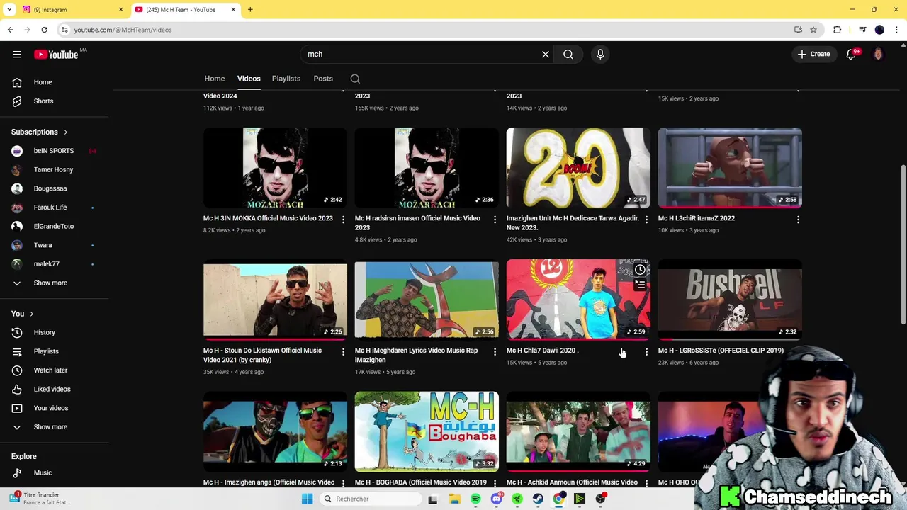Open the YouTube hamburger guide menu
Viewport: 907px width, 510px height.
tap(17, 54)
